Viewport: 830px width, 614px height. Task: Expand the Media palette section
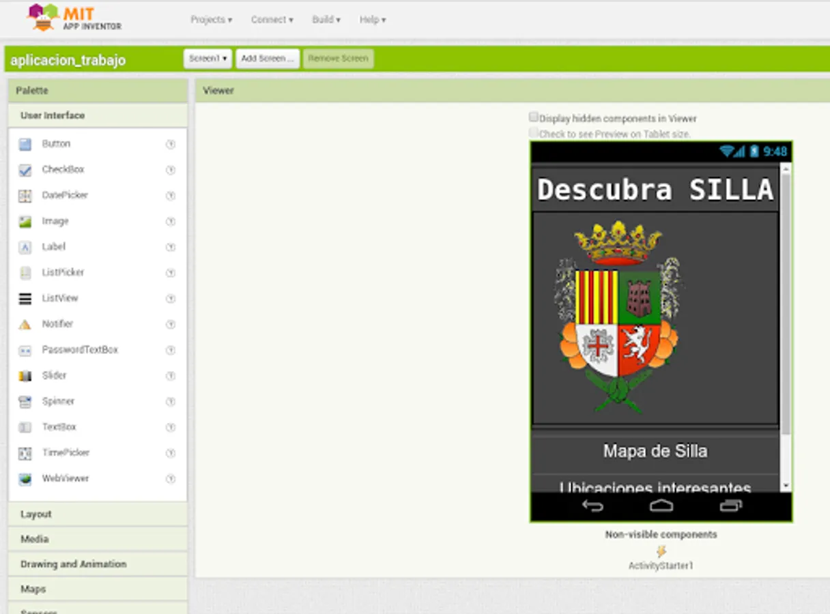coord(98,539)
